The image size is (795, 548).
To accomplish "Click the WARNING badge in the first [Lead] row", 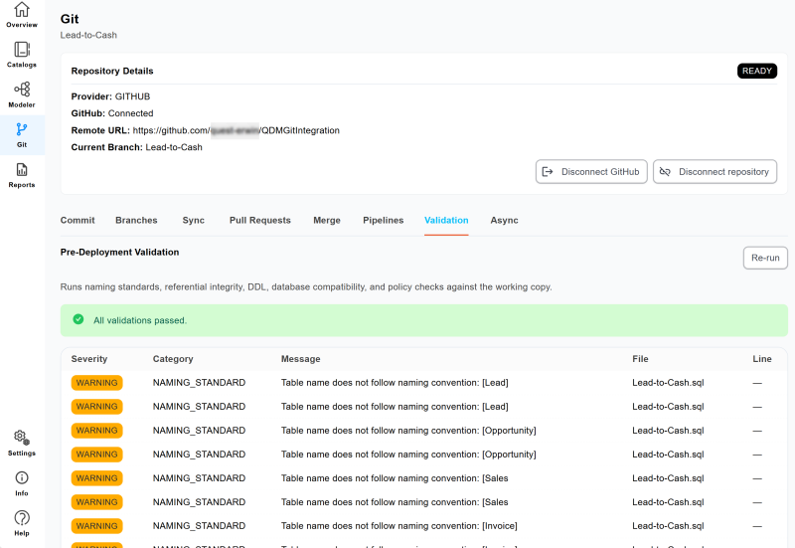I will 96,383.
